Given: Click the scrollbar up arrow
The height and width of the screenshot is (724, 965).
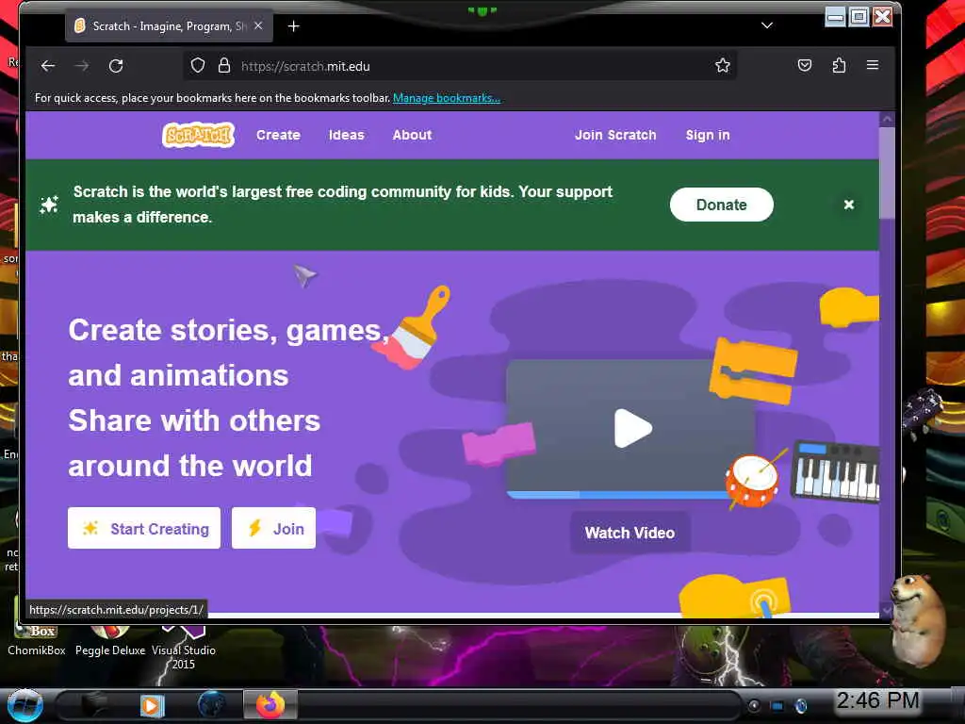Looking at the screenshot, I should pyautogui.click(x=887, y=119).
